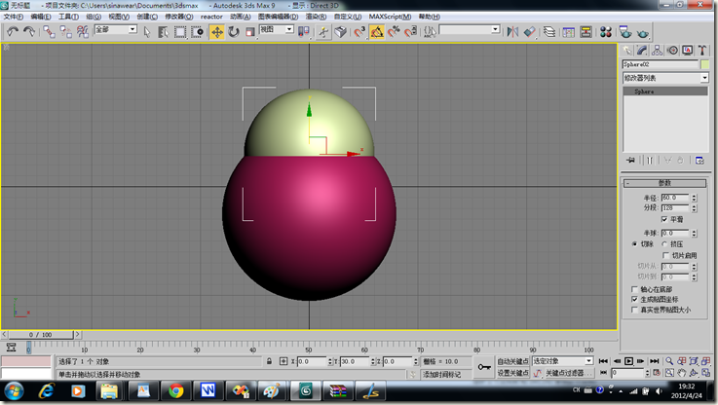718x405 pixels.
Task: Toggle the Select and Manipulate icon
Action: [323, 32]
